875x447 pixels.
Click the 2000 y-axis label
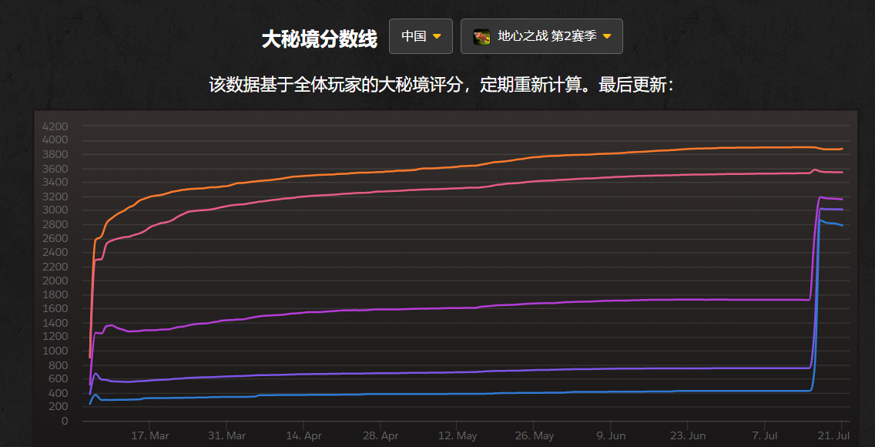55,280
